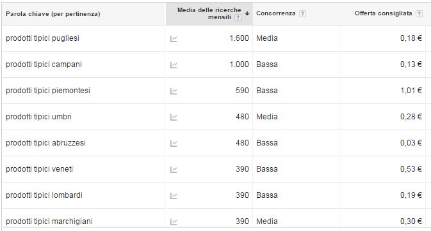View trend chart for prodotti tipici abruzzesi
The height and width of the screenshot is (231, 431).
click(x=174, y=144)
